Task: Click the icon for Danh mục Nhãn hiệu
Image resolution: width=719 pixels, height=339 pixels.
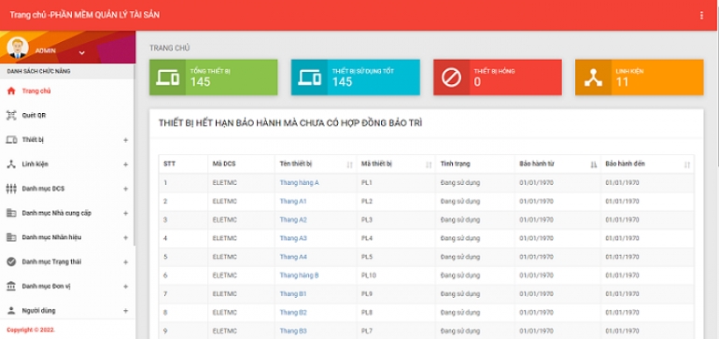Action: 11,237
